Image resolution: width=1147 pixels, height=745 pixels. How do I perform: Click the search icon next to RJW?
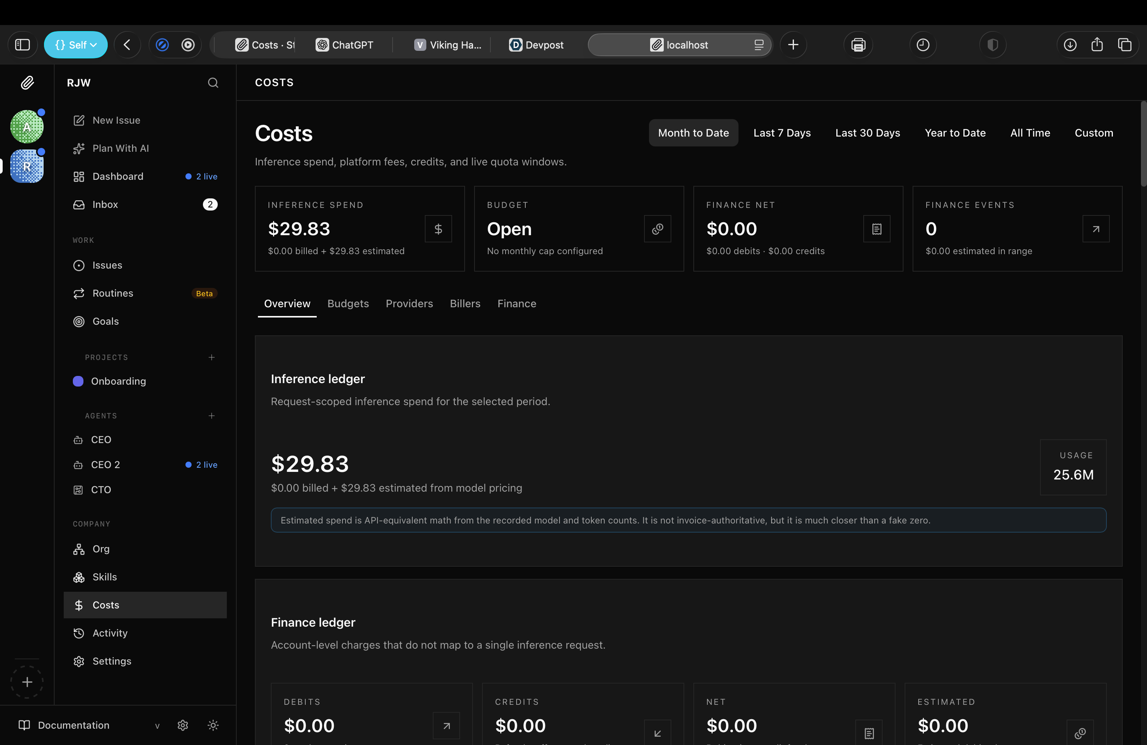click(x=213, y=83)
